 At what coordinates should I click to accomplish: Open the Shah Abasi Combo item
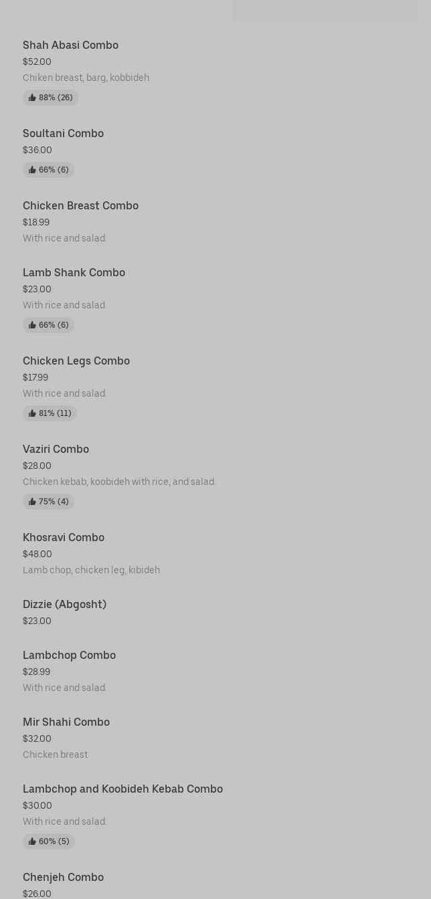70,45
